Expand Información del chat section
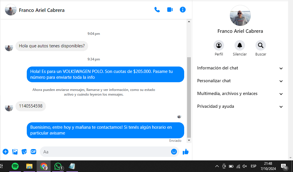 pyautogui.click(x=240, y=68)
